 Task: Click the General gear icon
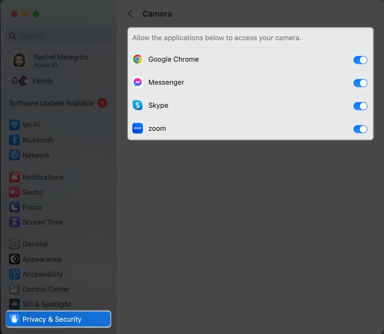[x=14, y=244]
